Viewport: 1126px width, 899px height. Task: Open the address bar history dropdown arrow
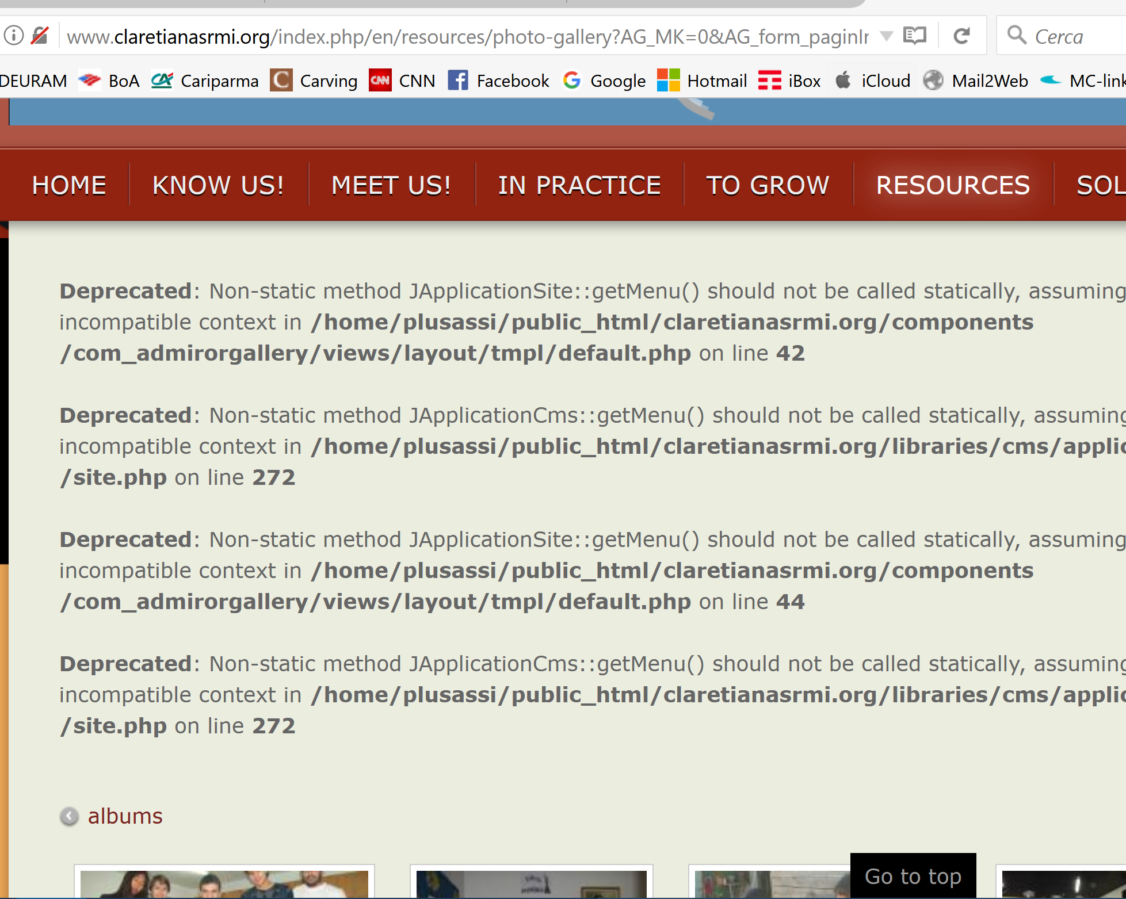coord(887,36)
